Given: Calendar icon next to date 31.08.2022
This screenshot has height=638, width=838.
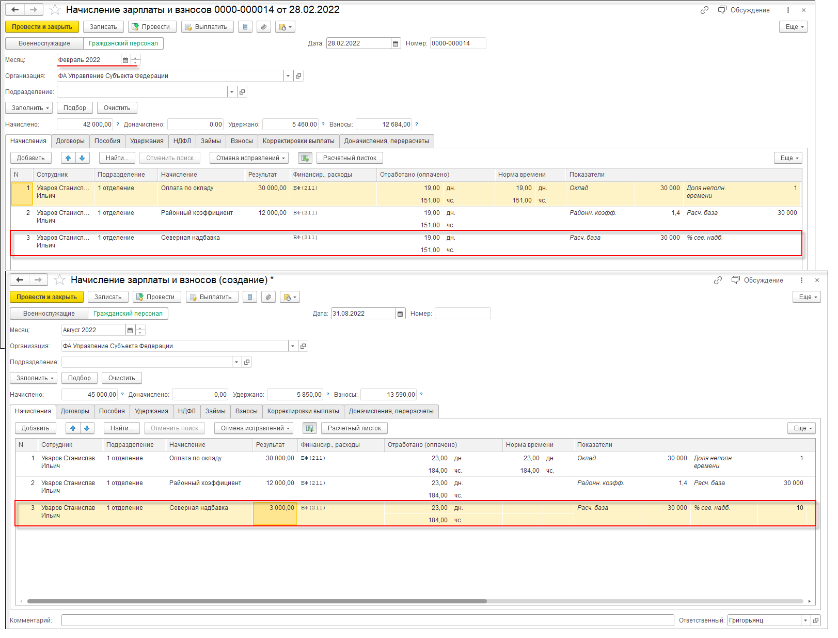Looking at the screenshot, I should (400, 314).
